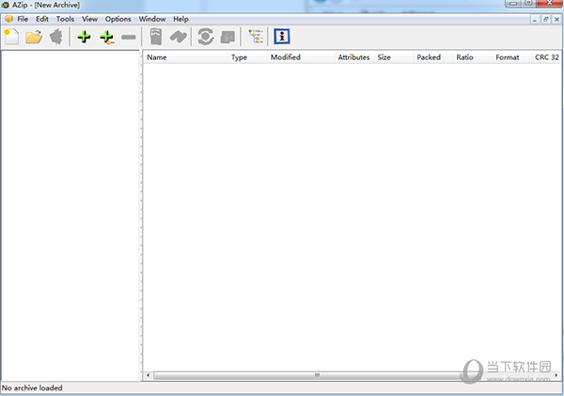Sort by the Size column header
Image resolution: width=564 pixels, height=396 pixels.
[x=394, y=57]
